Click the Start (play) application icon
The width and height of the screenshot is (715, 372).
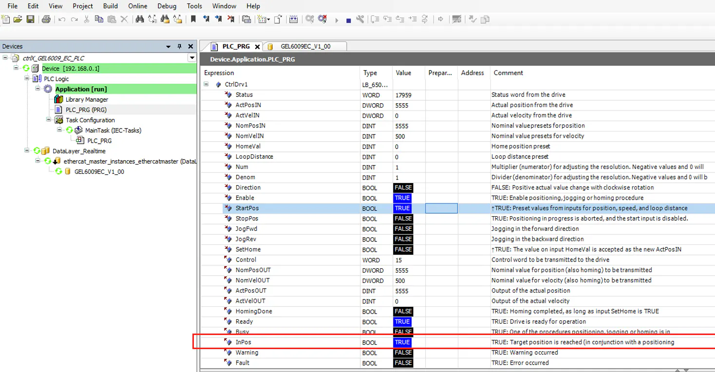[x=337, y=20]
